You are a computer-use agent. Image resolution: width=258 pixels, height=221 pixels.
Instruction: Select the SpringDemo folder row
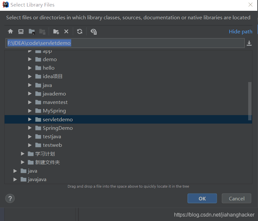pos(128,128)
